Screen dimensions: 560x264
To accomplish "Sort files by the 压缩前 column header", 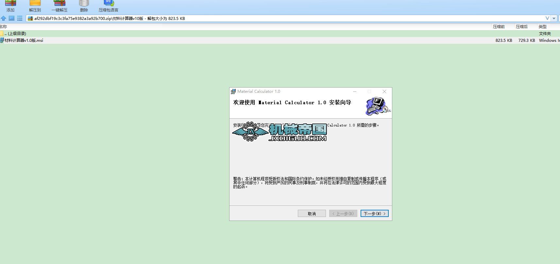I will 499,27.
